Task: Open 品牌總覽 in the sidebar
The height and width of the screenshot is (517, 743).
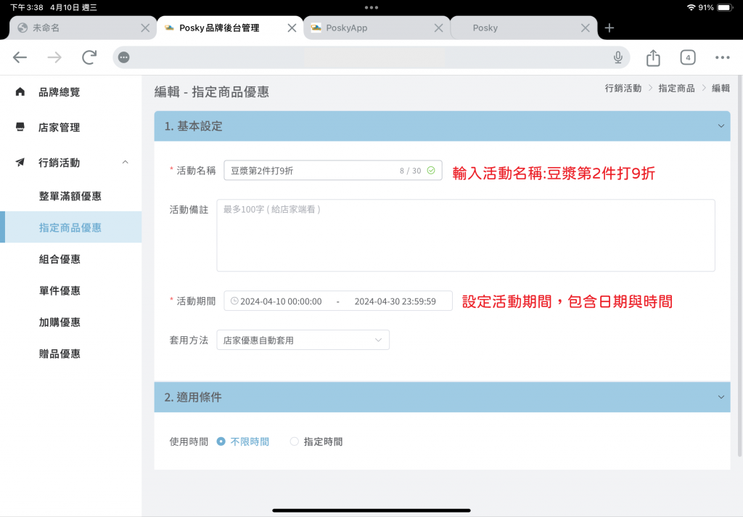Action: click(x=59, y=92)
